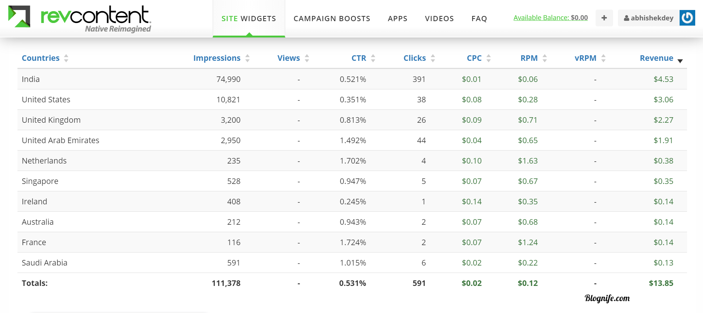
Task: Select the France row name
Action: (34, 242)
